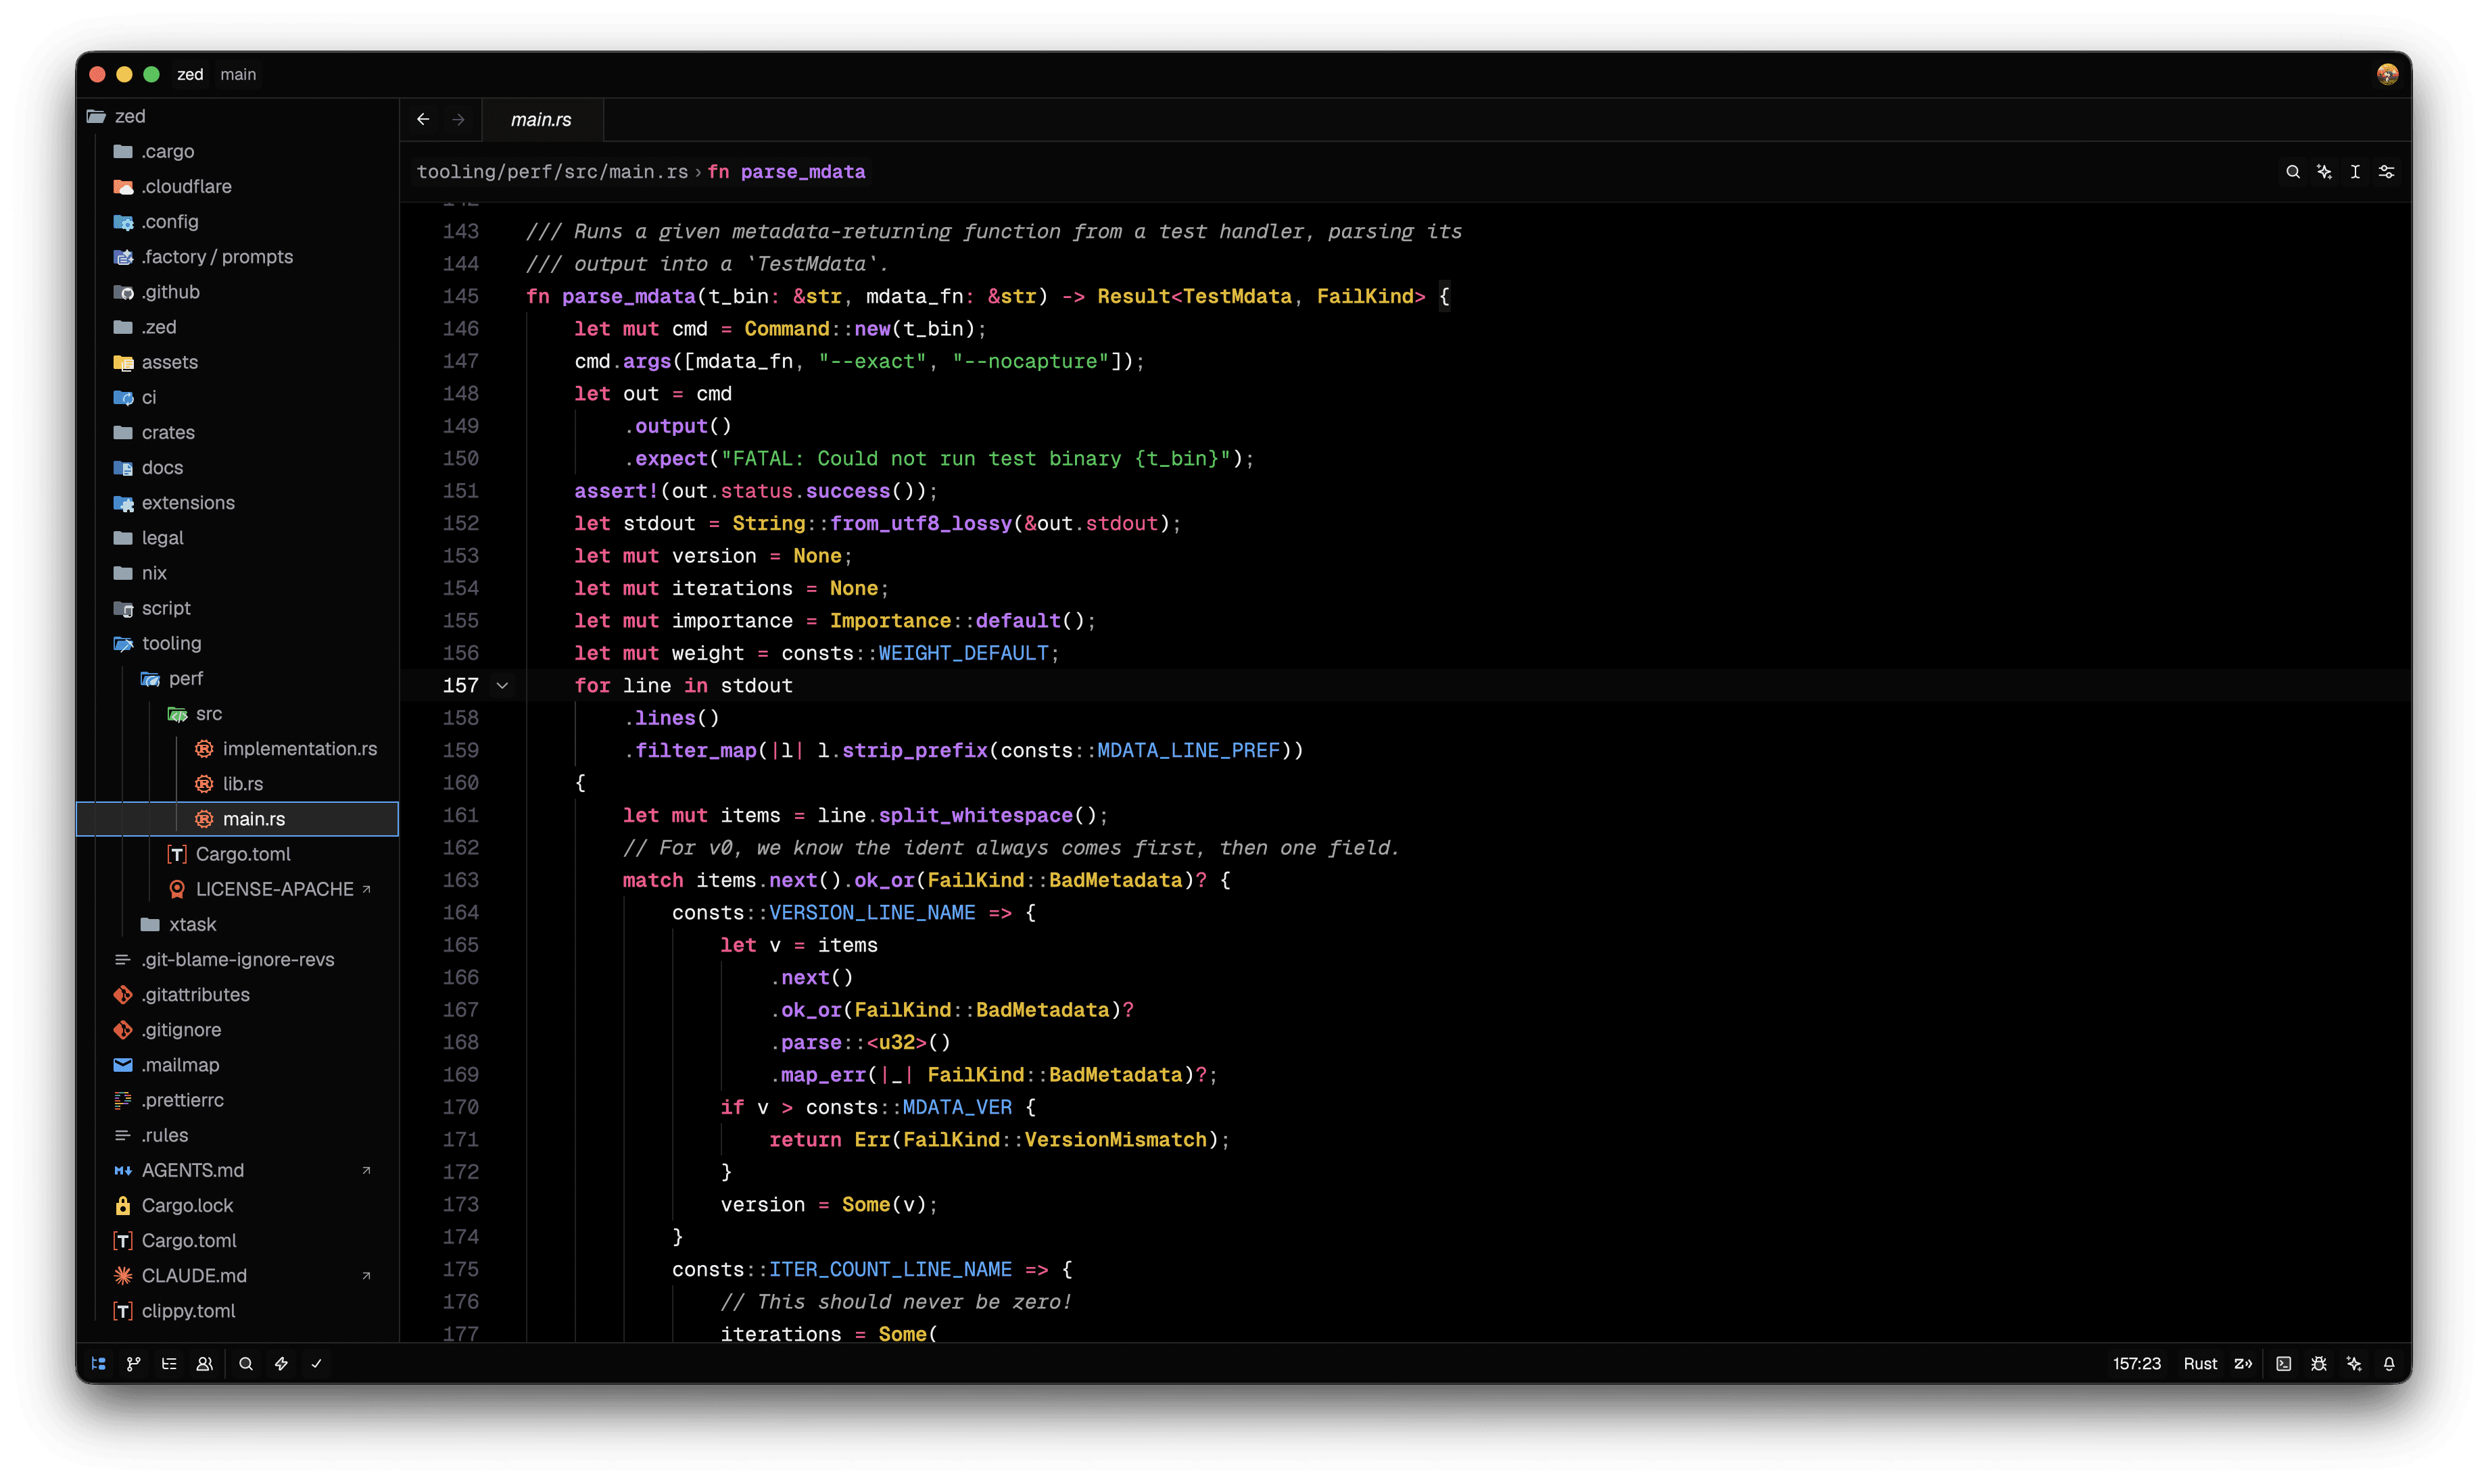Open the collaboration panel people icon
Image resolution: width=2488 pixels, height=1484 pixels.
[204, 1363]
